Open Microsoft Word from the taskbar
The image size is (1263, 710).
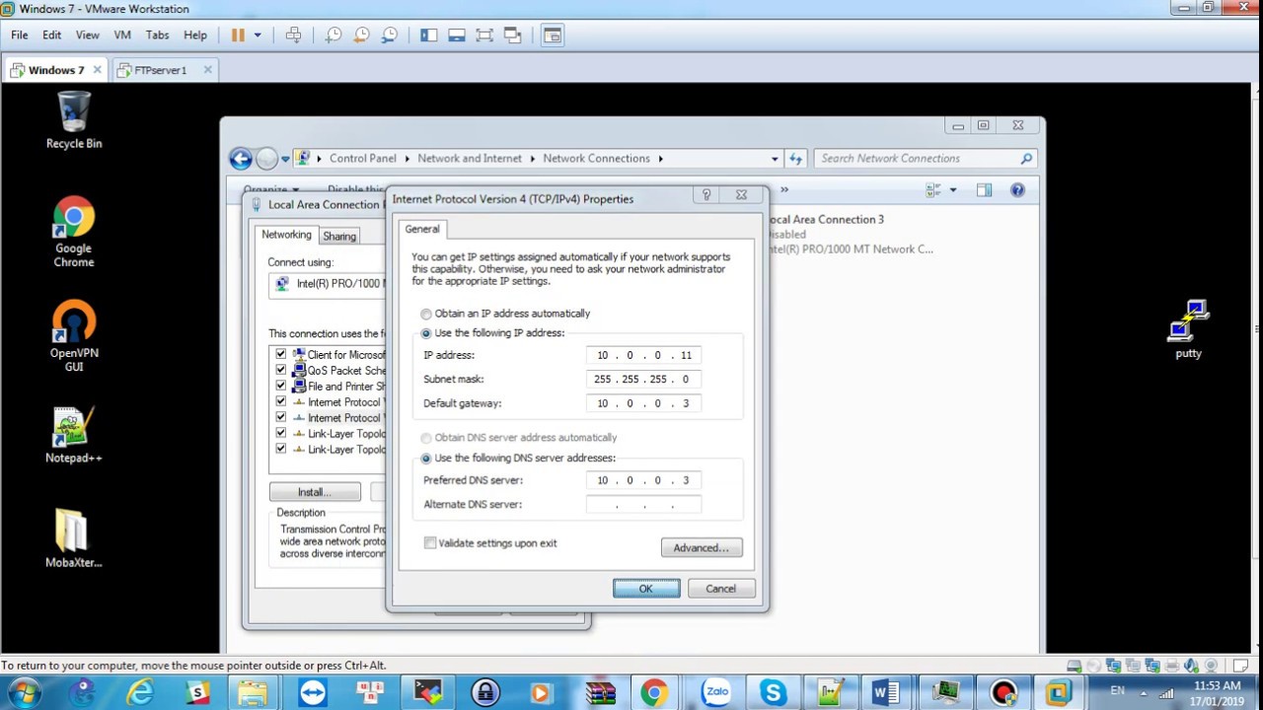point(887,693)
